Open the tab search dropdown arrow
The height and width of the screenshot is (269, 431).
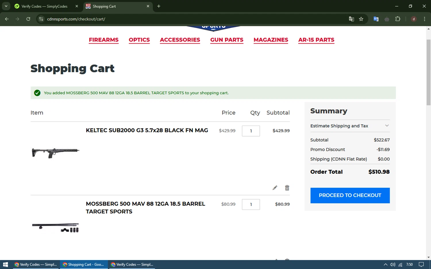pos(6,6)
